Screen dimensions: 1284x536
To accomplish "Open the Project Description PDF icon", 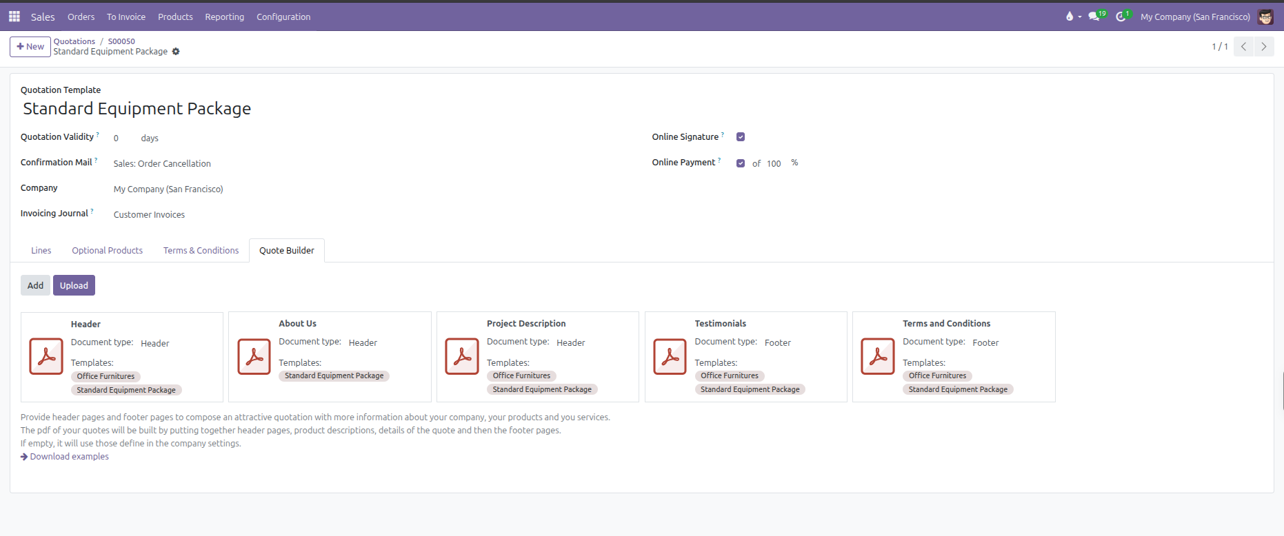I will coord(462,356).
